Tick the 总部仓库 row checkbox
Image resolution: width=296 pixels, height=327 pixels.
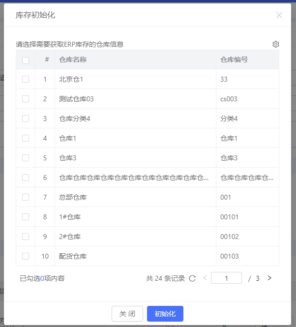tap(26, 197)
